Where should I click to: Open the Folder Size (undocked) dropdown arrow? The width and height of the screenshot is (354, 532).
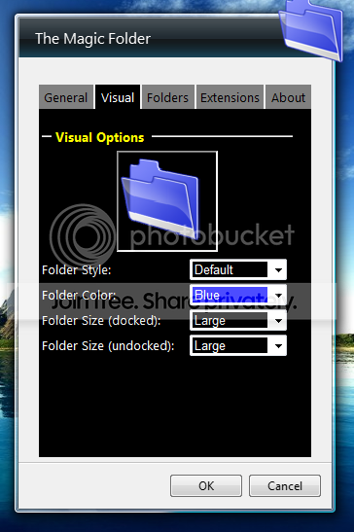(x=278, y=345)
